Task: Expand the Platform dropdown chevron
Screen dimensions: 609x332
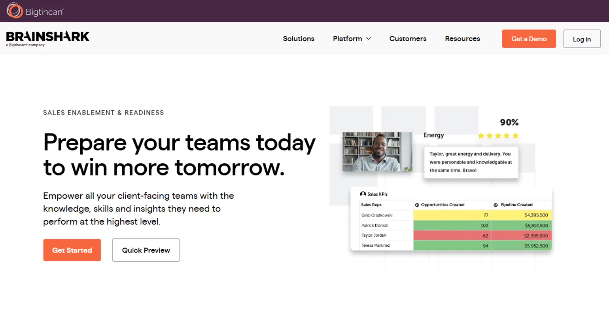Action: [x=369, y=39]
